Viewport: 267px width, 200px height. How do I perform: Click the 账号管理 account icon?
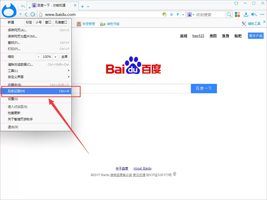[x=79, y=24]
